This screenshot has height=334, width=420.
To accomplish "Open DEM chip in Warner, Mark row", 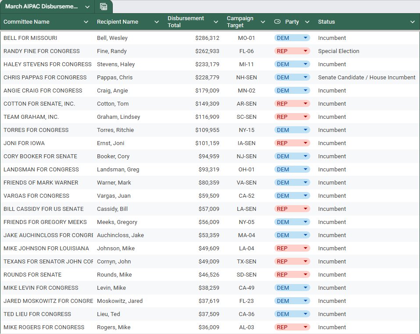I will click(292, 182).
